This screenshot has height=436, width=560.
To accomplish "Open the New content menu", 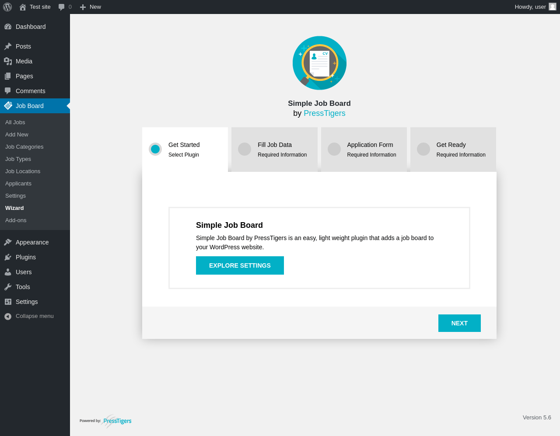I will click(91, 7).
